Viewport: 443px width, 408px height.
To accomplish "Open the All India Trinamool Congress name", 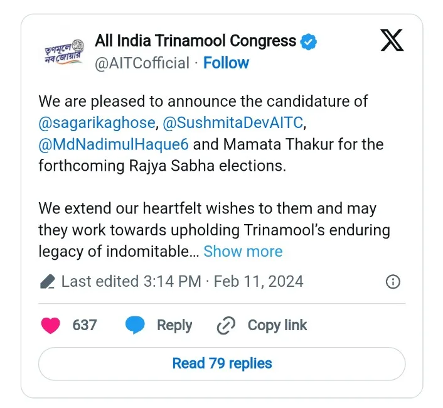I will point(195,41).
